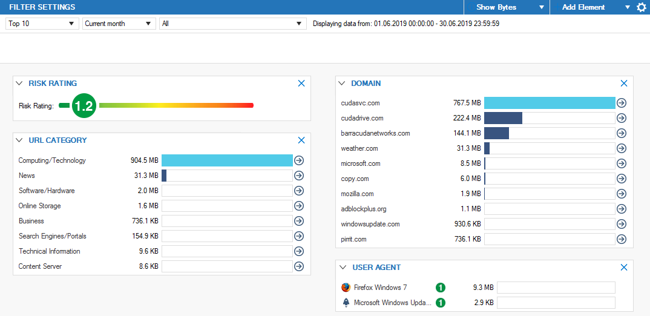The width and height of the screenshot is (650, 316).
Task: Click the green badge next to Microsoft Windows Update
Action: pos(440,303)
